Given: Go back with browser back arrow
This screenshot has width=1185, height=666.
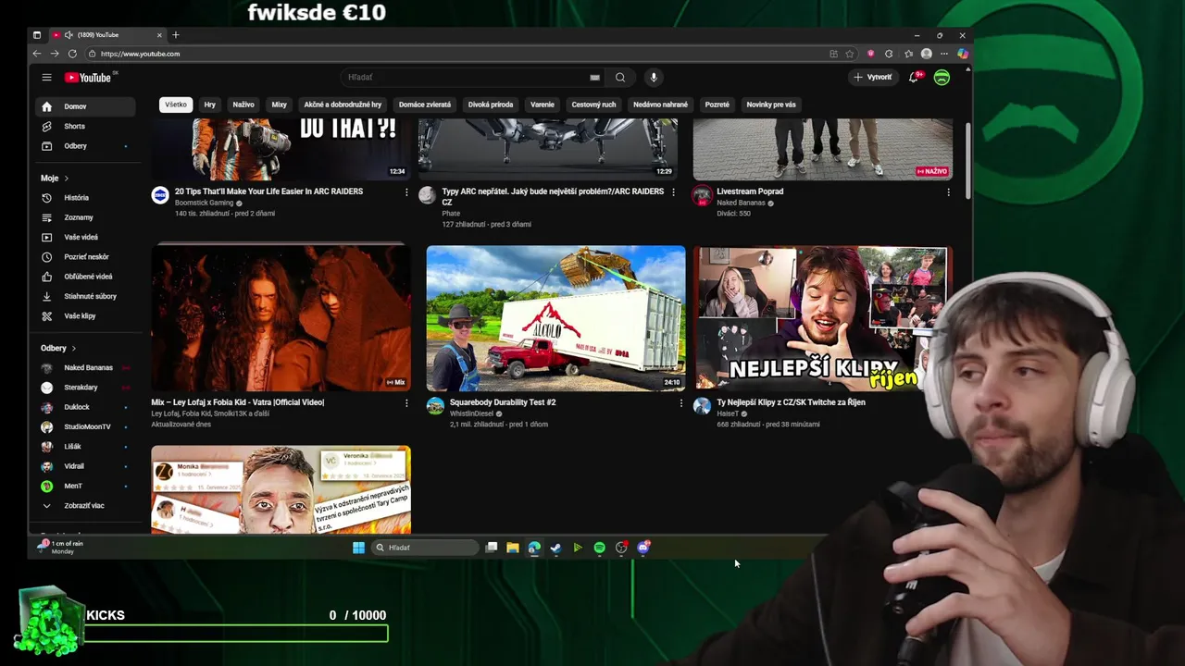Looking at the screenshot, I should pyautogui.click(x=37, y=54).
